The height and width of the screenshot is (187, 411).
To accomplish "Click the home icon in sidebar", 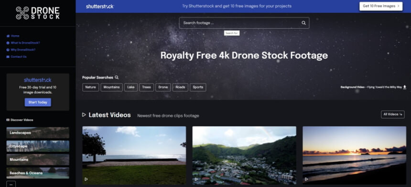I will 8,36.
